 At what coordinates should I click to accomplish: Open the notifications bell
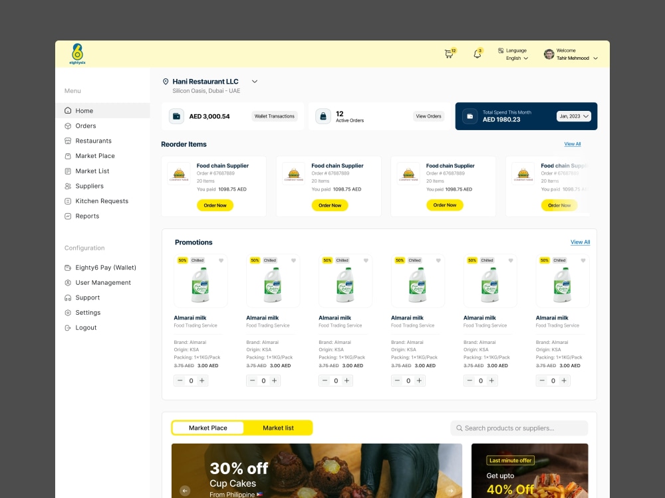pyautogui.click(x=477, y=54)
